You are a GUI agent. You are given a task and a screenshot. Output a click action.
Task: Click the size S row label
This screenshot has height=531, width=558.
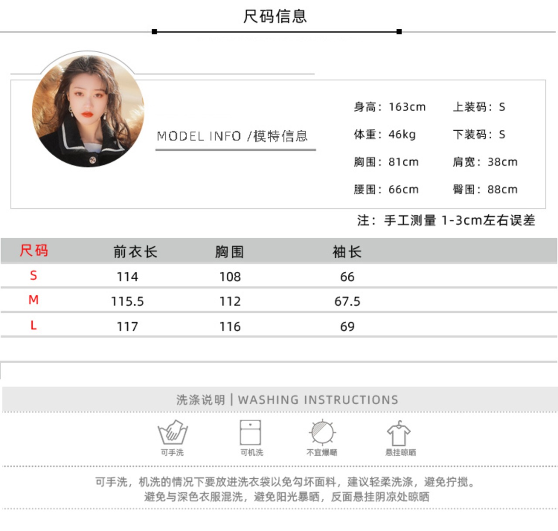[34, 275]
